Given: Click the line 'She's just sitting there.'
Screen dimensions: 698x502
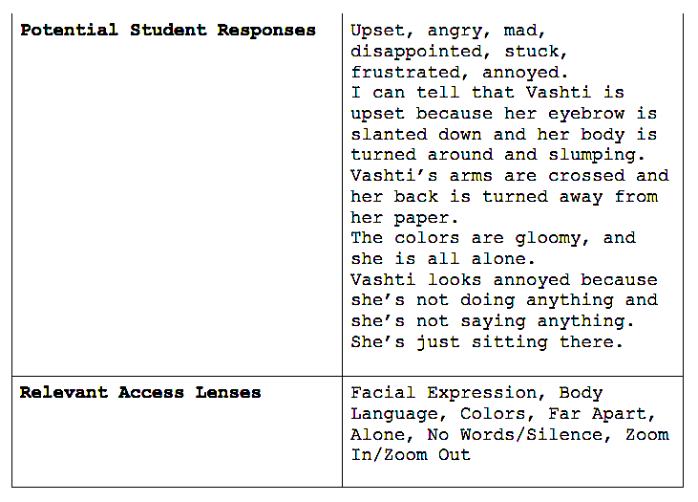Looking at the screenshot, I should [x=487, y=342].
